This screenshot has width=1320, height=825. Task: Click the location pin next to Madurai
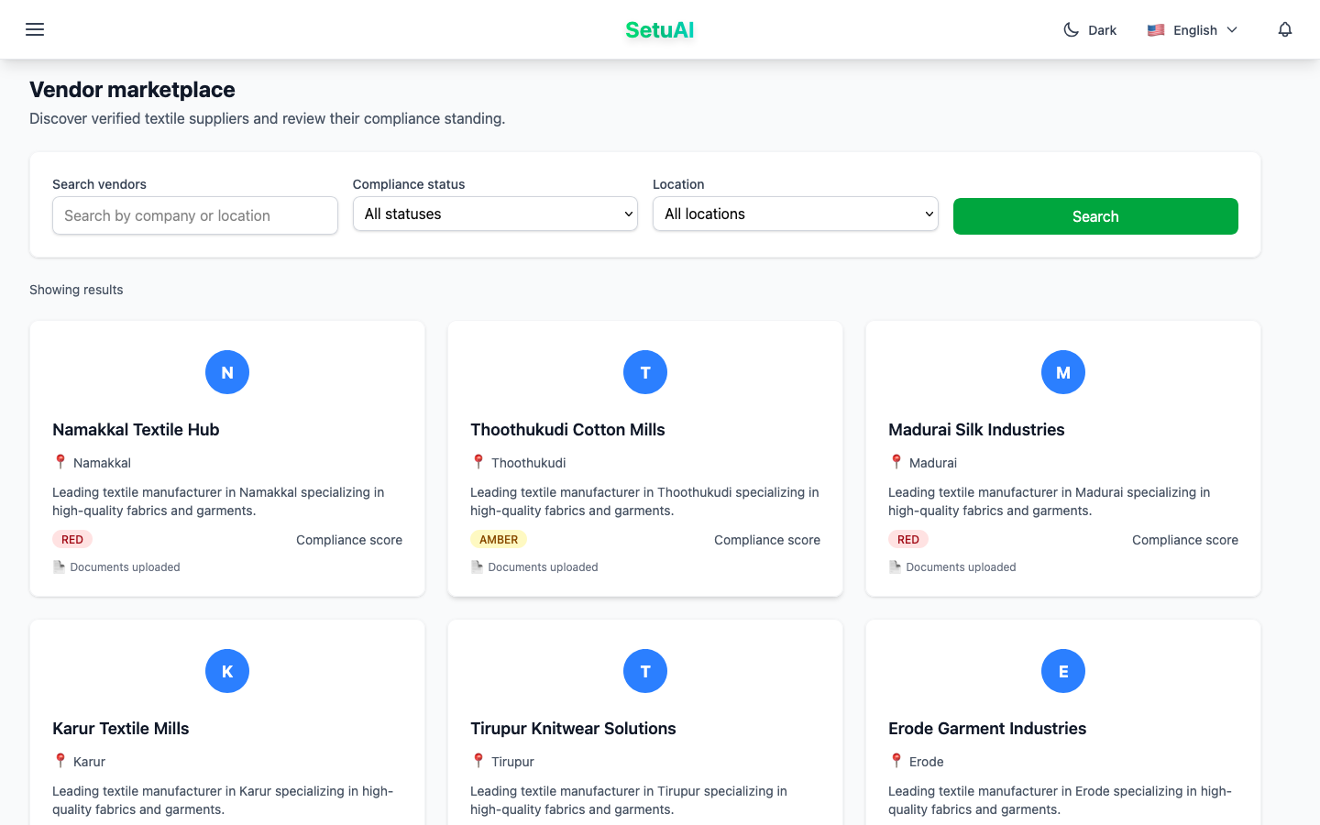[896, 462]
